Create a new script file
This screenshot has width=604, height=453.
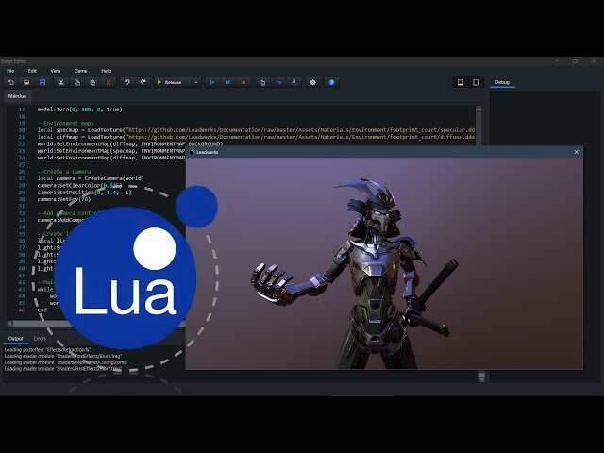tap(10, 82)
